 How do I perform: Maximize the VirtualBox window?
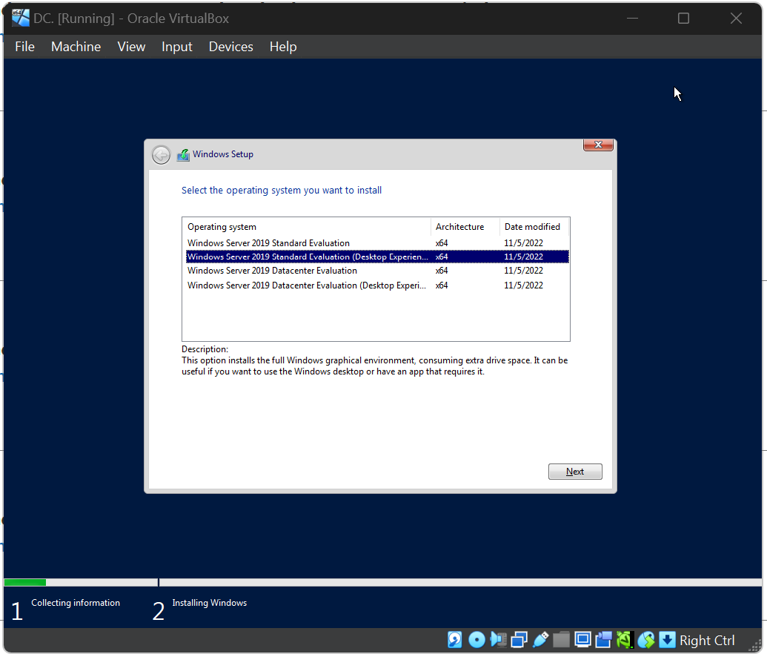683,19
